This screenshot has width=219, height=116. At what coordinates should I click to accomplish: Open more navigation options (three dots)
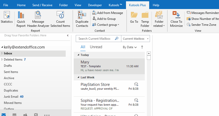tap(47, 115)
